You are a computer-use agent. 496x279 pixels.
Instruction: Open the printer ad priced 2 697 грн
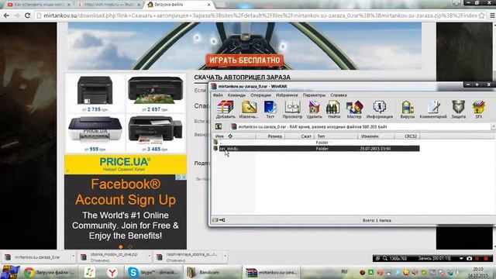pos(155,94)
